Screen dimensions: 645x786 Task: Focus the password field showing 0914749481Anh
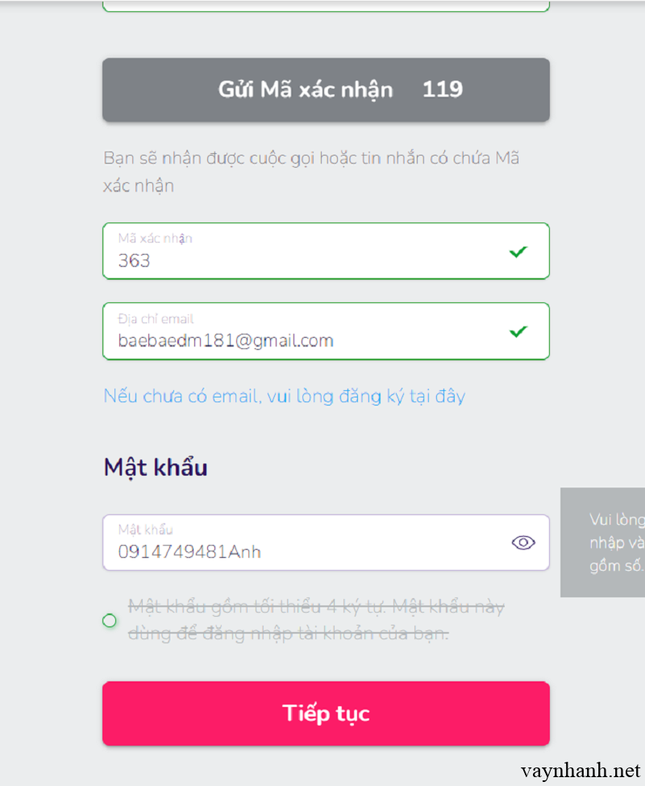click(306, 551)
